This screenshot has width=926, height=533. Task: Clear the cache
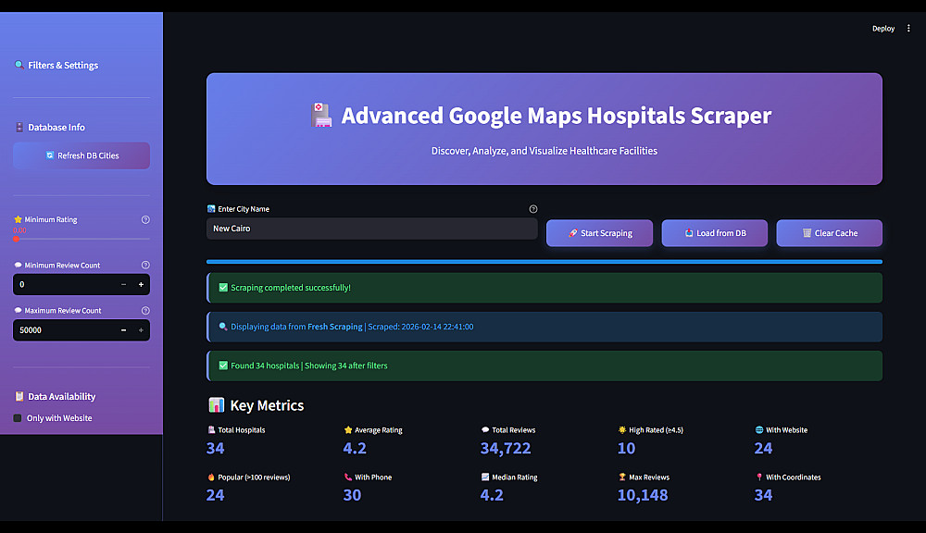pos(829,233)
